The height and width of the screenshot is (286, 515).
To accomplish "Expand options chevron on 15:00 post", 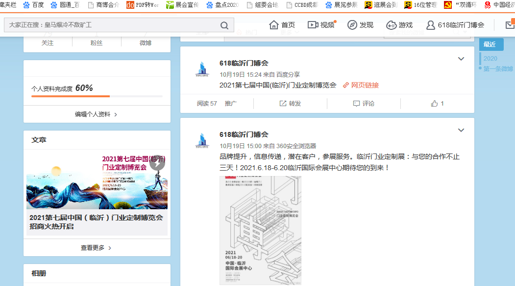I will tap(461, 131).
